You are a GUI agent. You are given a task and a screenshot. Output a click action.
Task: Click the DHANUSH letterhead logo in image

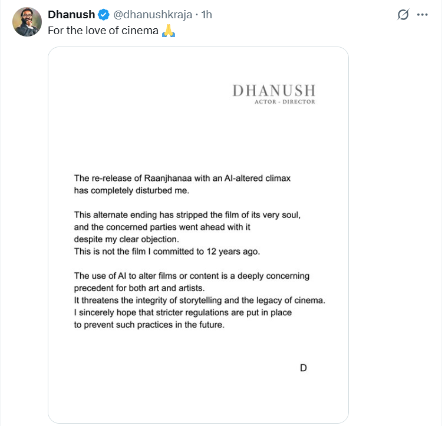273,91
